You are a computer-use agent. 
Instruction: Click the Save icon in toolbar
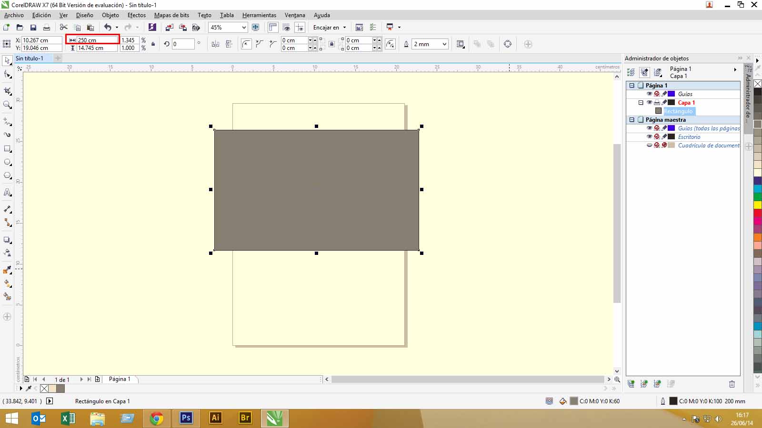(33, 28)
